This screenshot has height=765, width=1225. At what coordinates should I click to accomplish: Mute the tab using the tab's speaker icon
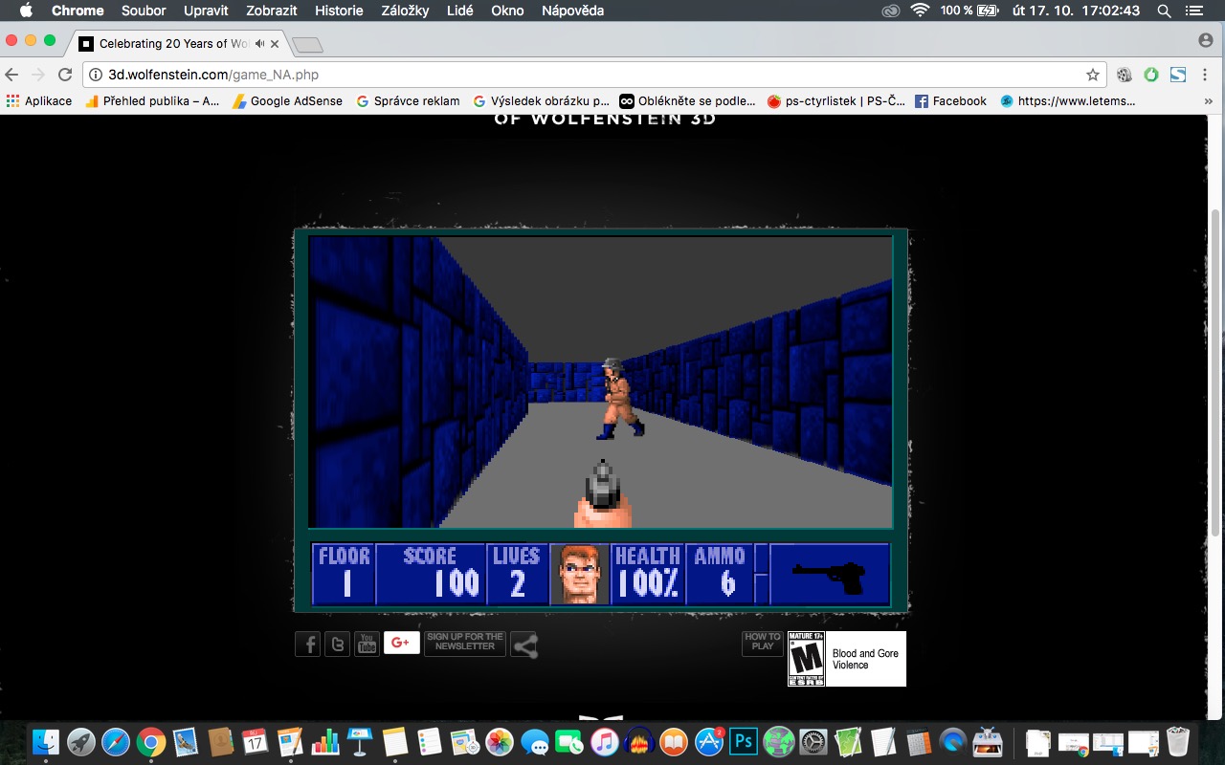260,44
